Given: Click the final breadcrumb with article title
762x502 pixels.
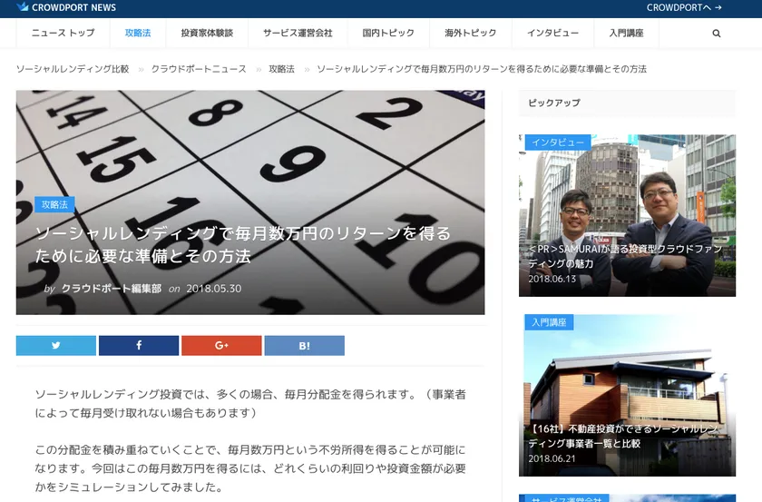Looking at the screenshot, I should point(482,69).
